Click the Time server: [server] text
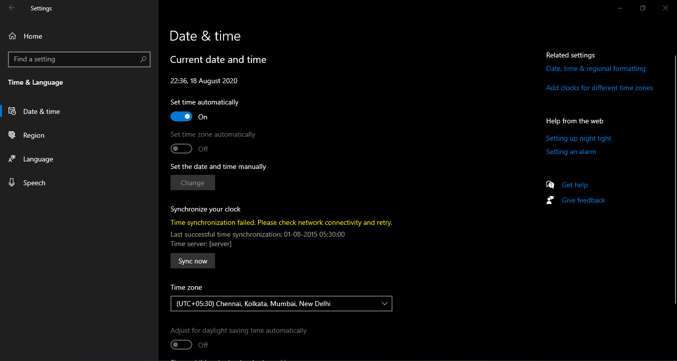This screenshot has width=677, height=361. [x=201, y=244]
